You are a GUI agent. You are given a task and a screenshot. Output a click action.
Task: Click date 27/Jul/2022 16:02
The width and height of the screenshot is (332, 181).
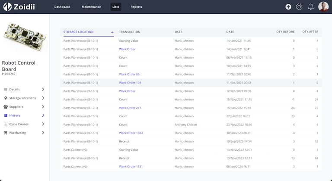click(x=238, y=116)
